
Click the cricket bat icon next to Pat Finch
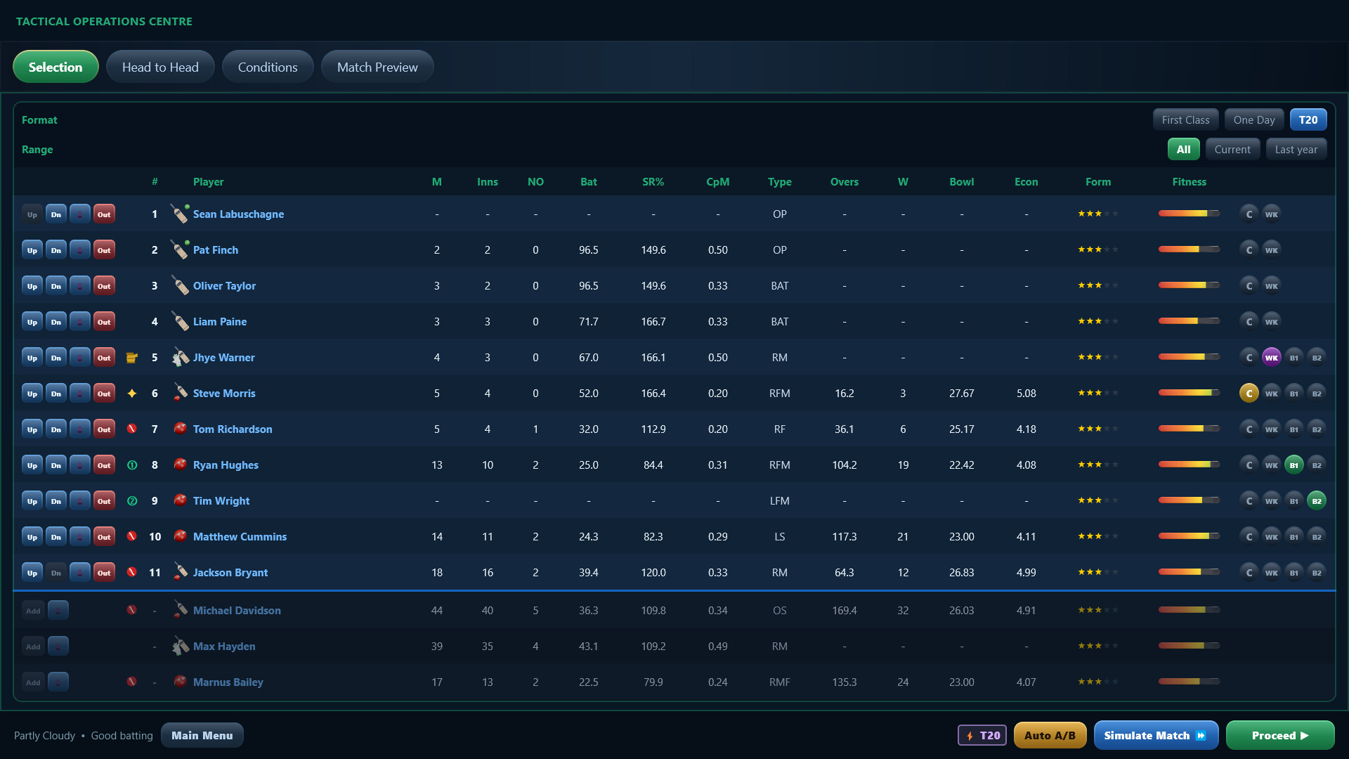(x=180, y=250)
